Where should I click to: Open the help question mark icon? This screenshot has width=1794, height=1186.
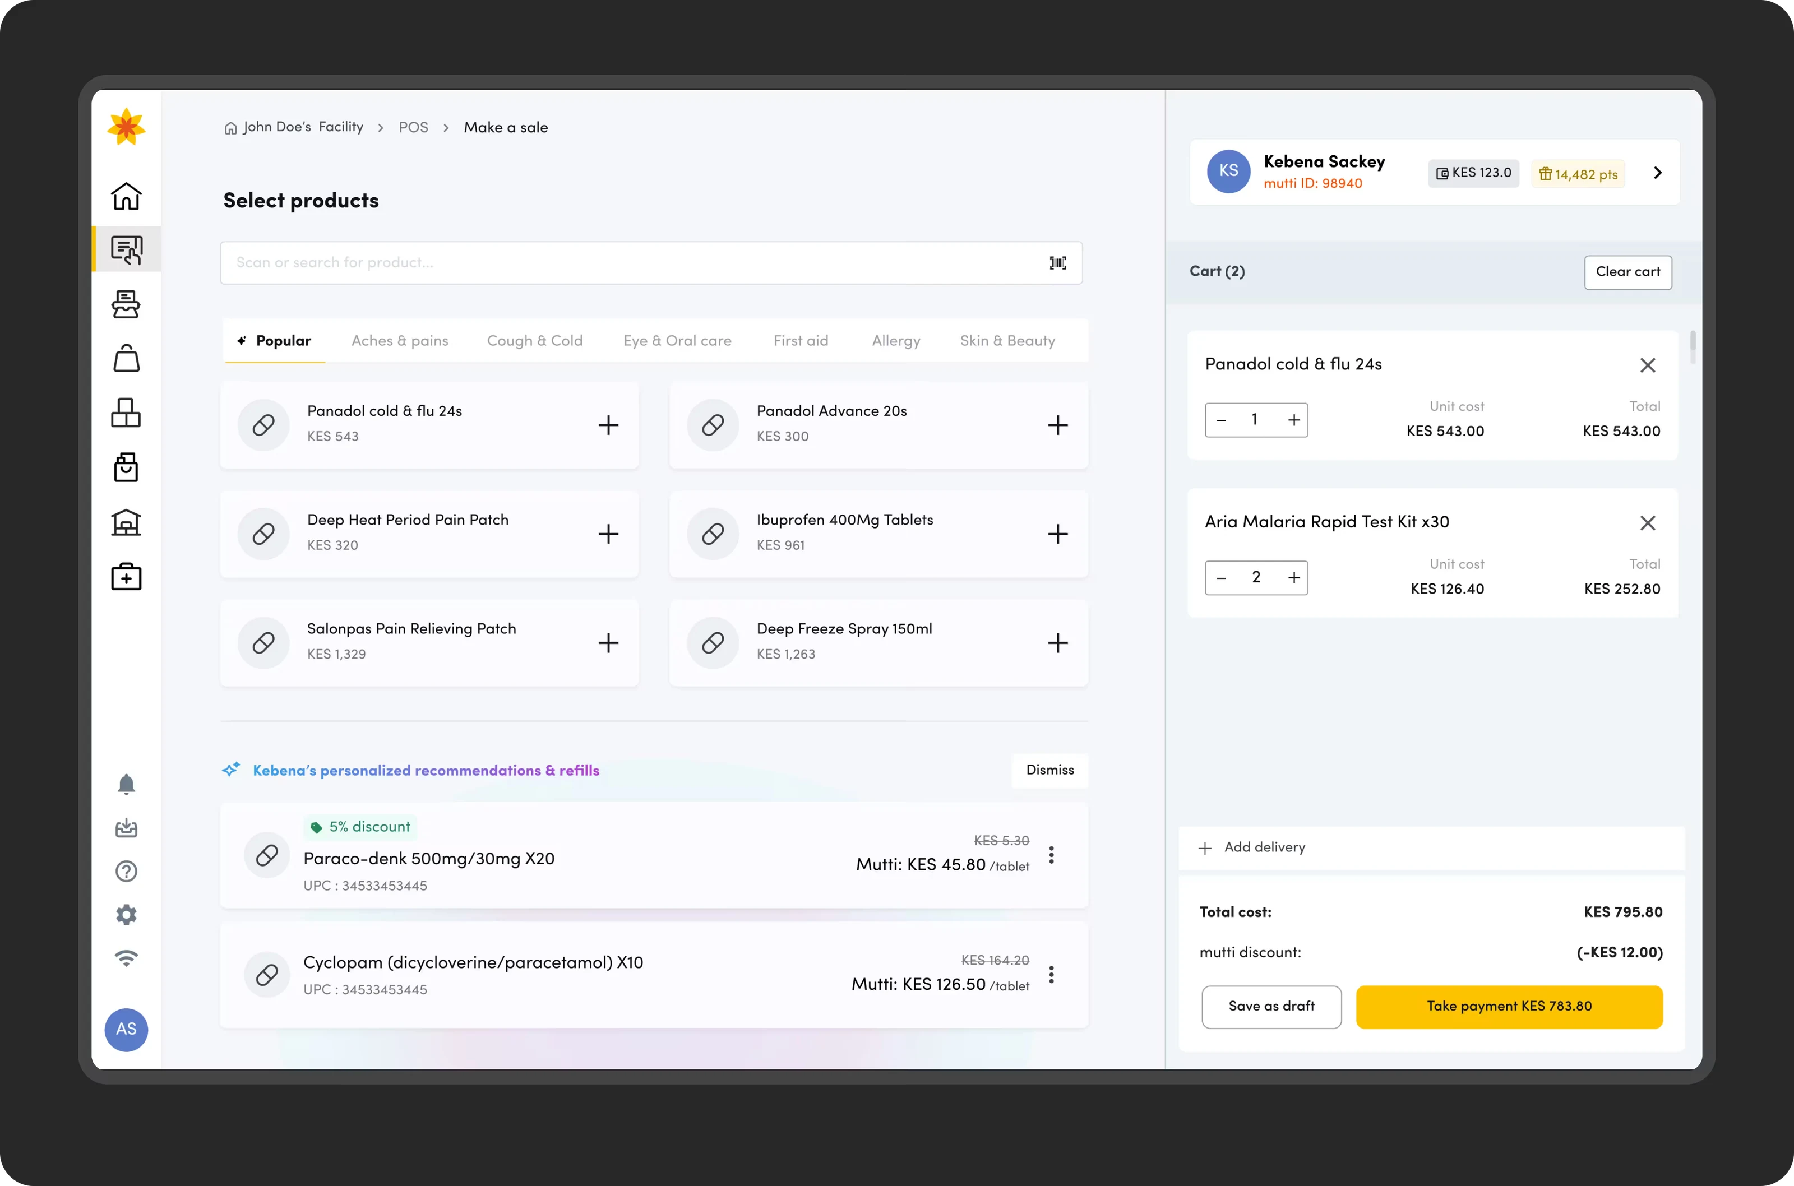(126, 872)
